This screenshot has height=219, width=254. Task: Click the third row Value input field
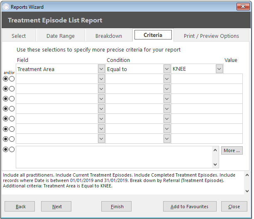[x=207, y=89]
